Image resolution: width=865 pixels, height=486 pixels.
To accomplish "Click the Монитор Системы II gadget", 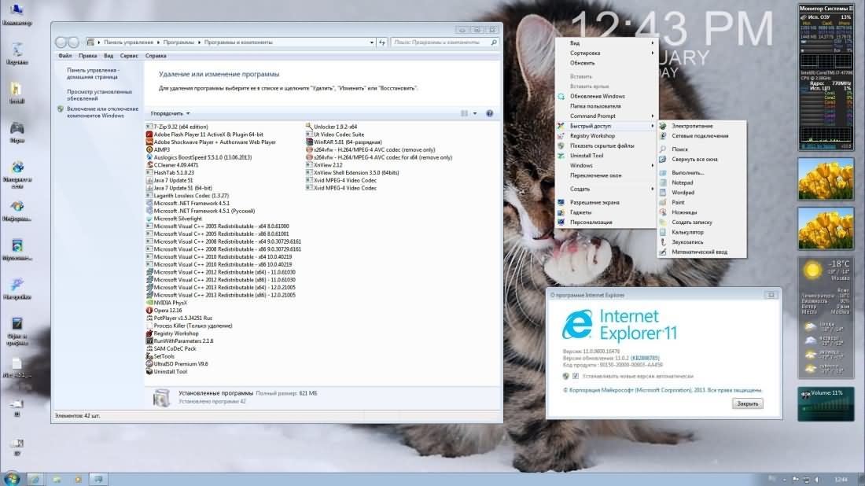I will (x=826, y=77).
